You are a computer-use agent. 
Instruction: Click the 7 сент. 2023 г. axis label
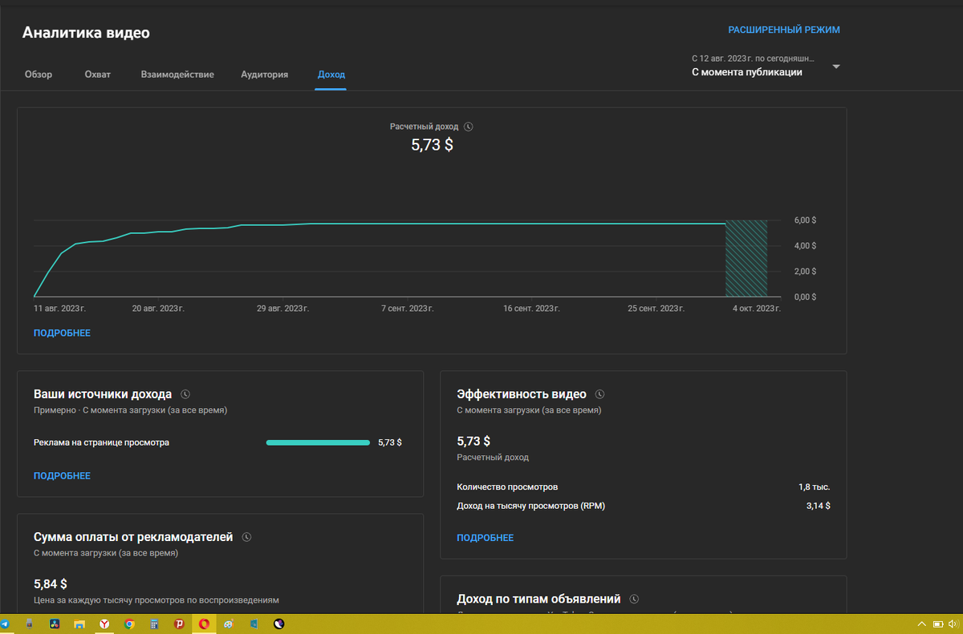click(408, 309)
